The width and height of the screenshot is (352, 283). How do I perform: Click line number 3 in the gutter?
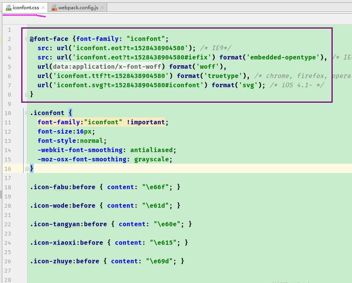[x=9, y=48]
